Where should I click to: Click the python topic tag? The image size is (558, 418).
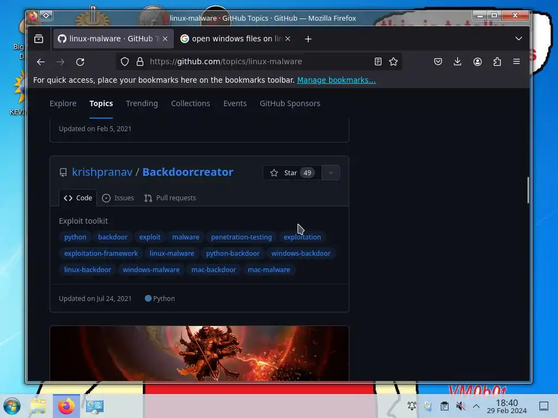(75, 237)
